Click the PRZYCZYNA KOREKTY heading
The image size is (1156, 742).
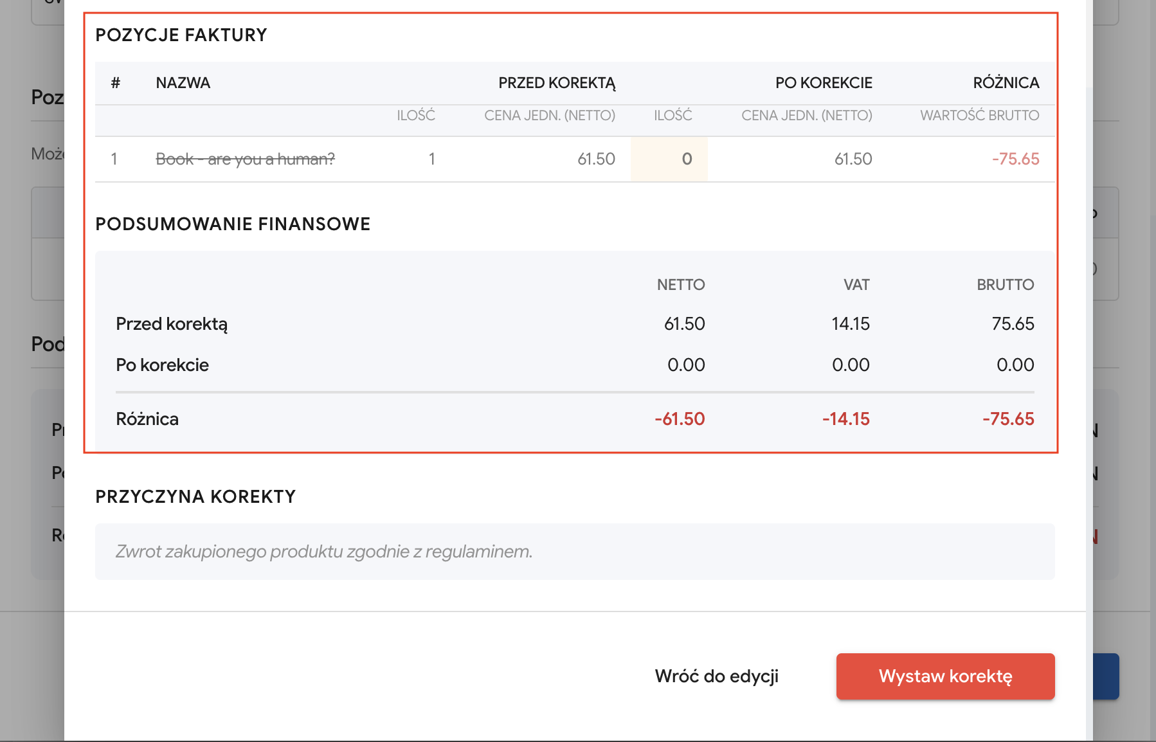click(195, 496)
